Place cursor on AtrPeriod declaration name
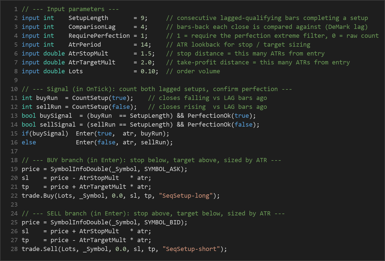This screenshot has width=385, height=261. tap(85, 45)
